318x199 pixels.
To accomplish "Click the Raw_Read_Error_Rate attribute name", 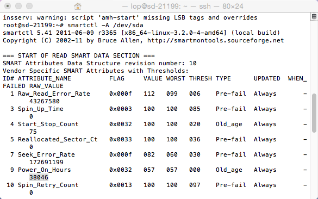I will coord(54,94).
